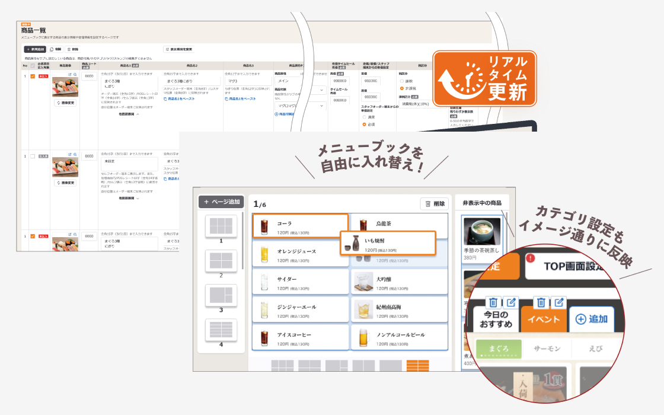Select the orange grid layout icon below the menu

point(417,366)
